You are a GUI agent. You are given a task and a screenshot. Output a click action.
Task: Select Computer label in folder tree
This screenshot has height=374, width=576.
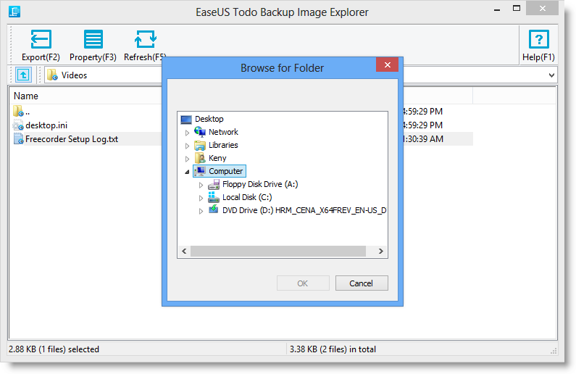click(x=225, y=171)
